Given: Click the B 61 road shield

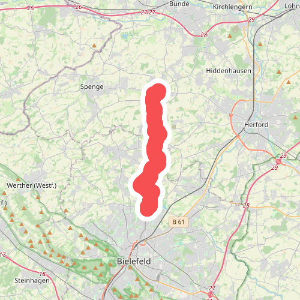Looking at the screenshot, I should click(179, 222).
